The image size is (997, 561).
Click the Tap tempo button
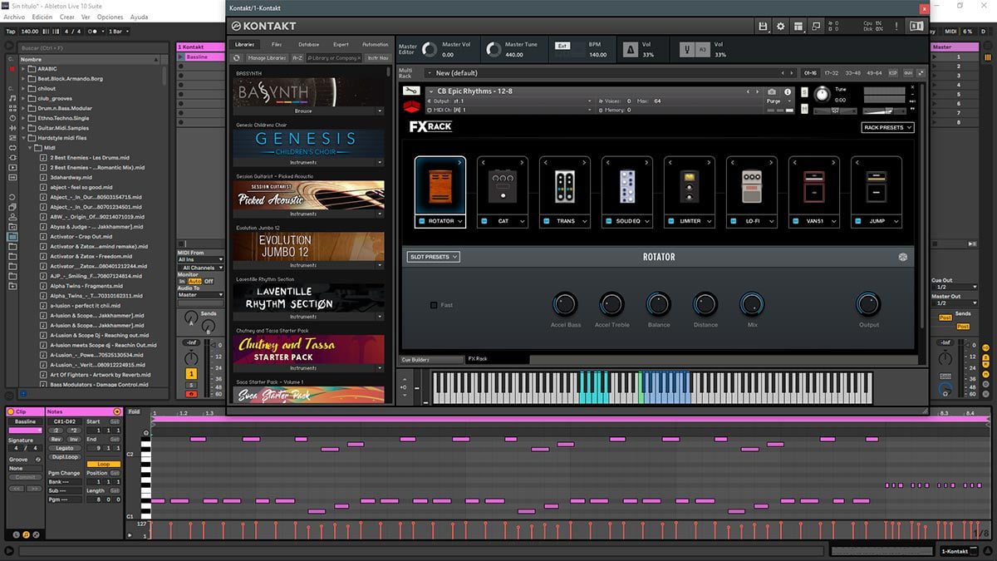tap(11, 32)
